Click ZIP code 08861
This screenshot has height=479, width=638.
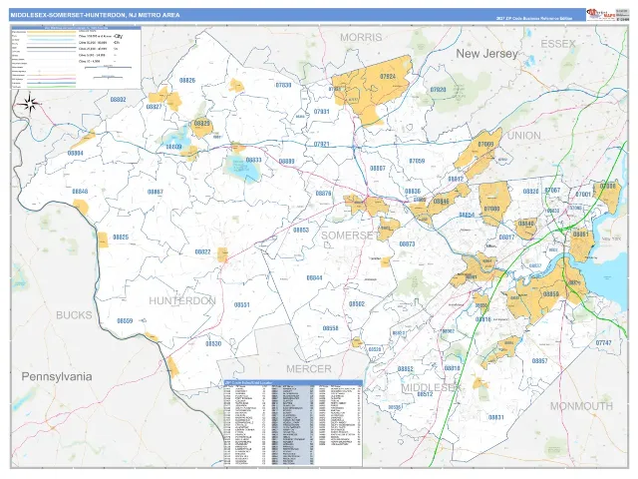580,235
